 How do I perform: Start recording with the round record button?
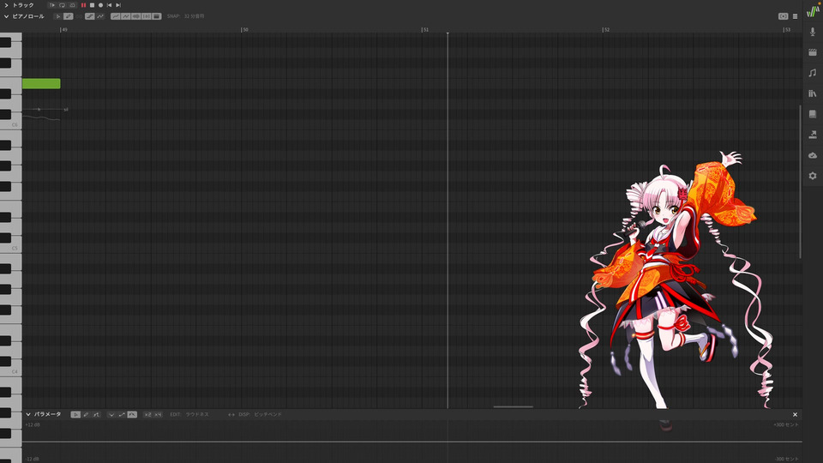click(101, 5)
